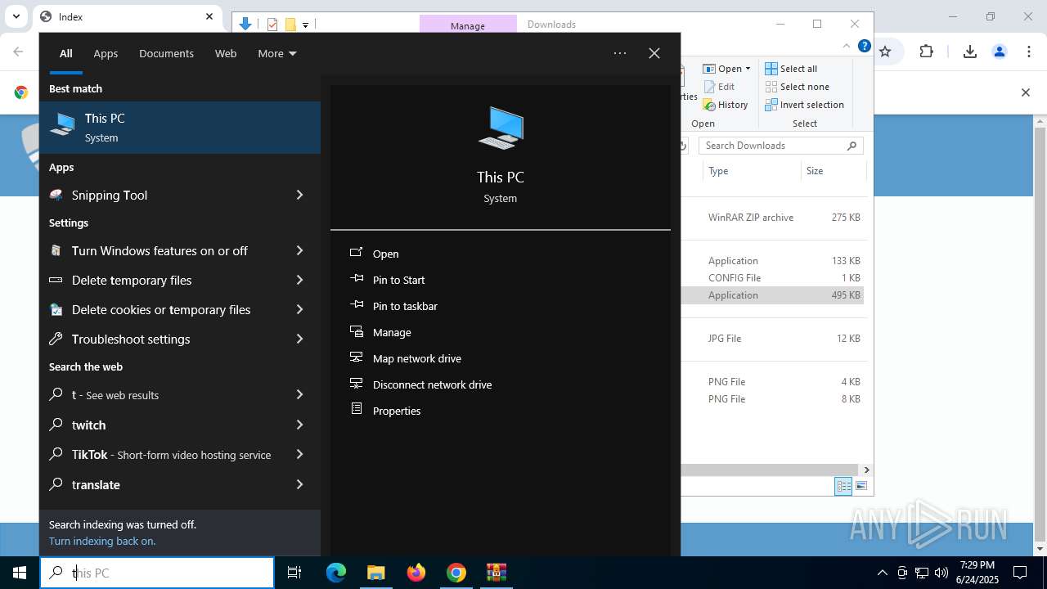Open This PC best match result

[180, 128]
